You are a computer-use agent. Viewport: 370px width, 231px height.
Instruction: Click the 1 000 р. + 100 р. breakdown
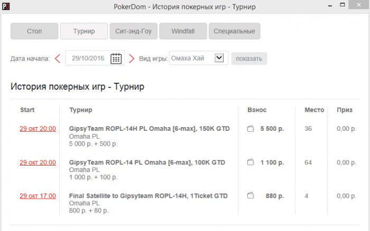click(93, 177)
